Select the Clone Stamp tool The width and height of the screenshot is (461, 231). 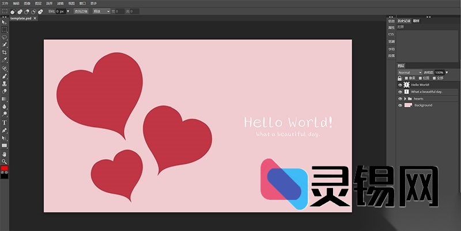click(5, 84)
